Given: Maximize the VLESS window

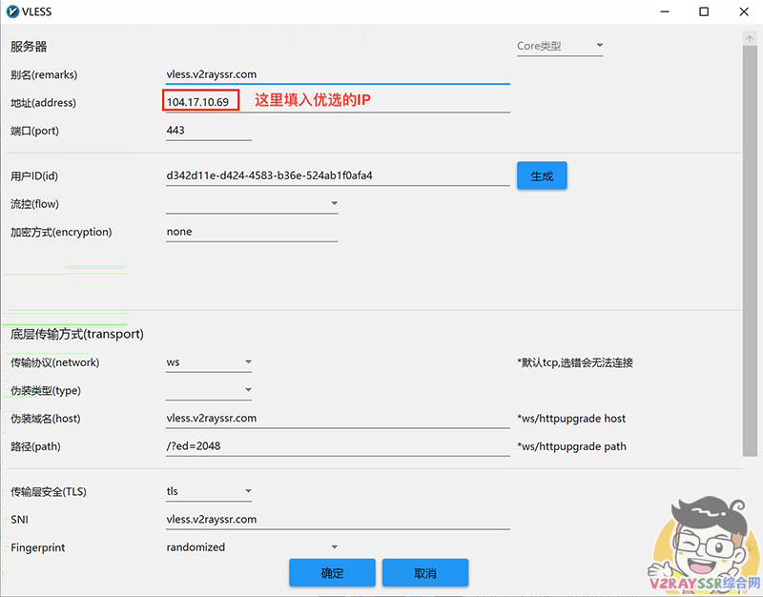Looking at the screenshot, I should tap(704, 12).
